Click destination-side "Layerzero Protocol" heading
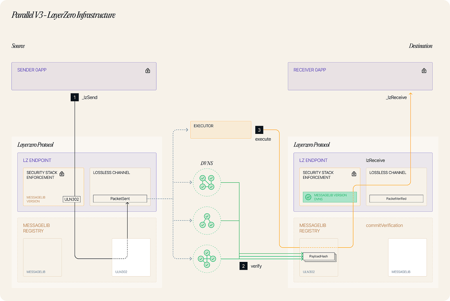This screenshot has width=450, height=301. click(x=312, y=145)
